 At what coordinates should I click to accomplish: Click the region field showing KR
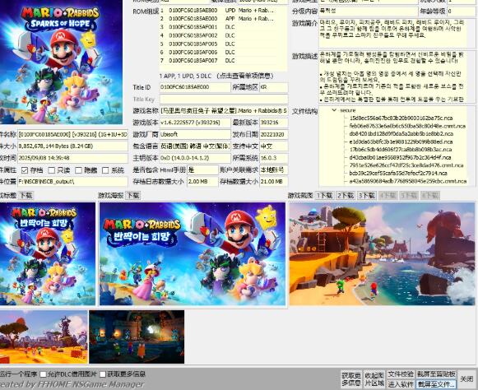coord(274,87)
